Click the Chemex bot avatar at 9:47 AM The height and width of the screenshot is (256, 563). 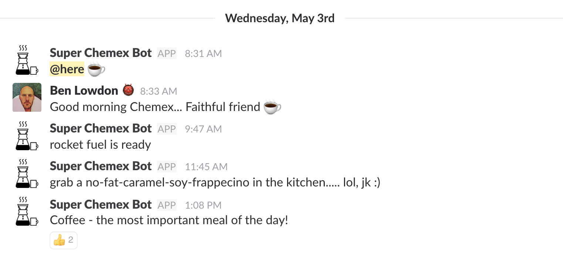pyautogui.click(x=27, y=135)
